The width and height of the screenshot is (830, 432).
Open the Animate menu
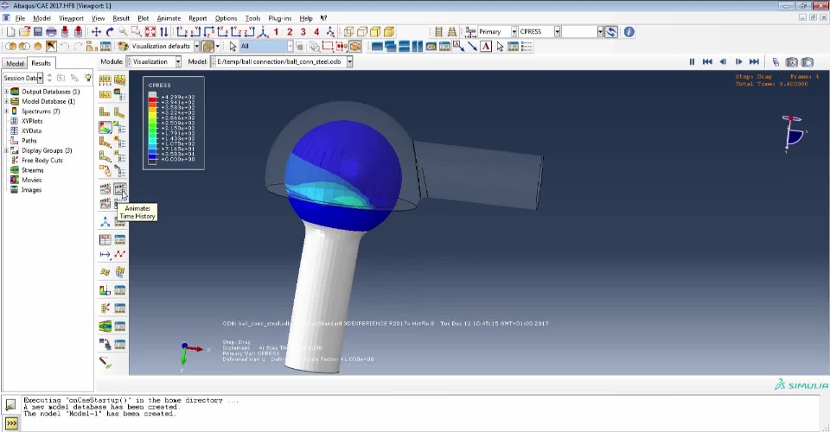[x=169, y=18]
